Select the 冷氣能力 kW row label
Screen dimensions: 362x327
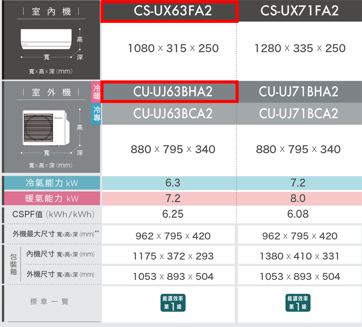point(52,183)
